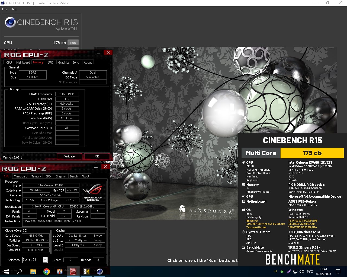Click the System Timers clock icon in BenchMate panel
This screenshot has width=347, height=277.
tap(243, 232)
